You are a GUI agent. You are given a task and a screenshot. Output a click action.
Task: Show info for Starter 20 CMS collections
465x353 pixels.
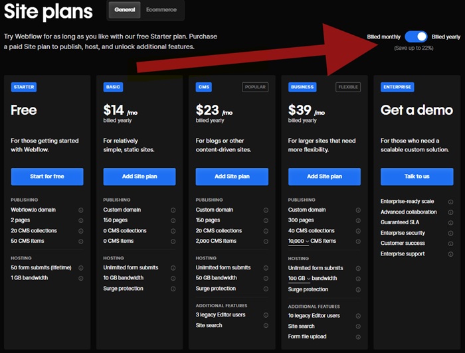(80, 231)
